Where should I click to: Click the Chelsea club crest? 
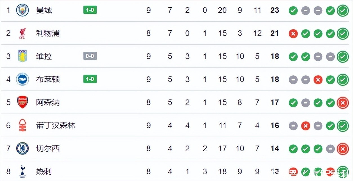pyautogui.click(x=23, y=148)
